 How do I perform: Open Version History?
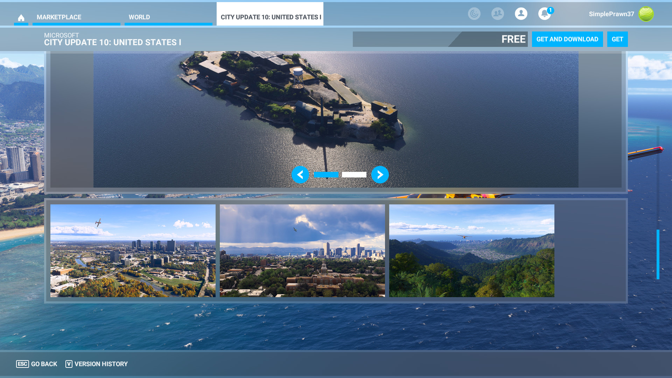coord(97,364)
